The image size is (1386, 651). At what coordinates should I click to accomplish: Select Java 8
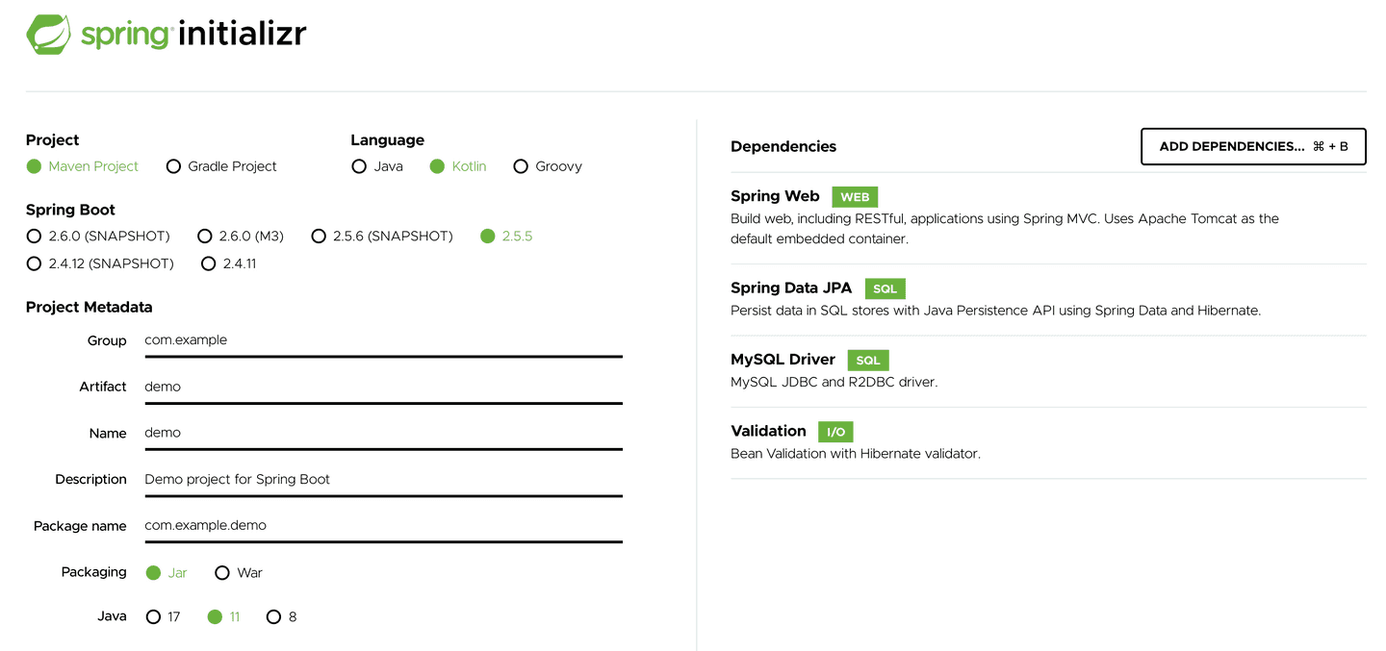pyautogui.click(x=273, y=616)
